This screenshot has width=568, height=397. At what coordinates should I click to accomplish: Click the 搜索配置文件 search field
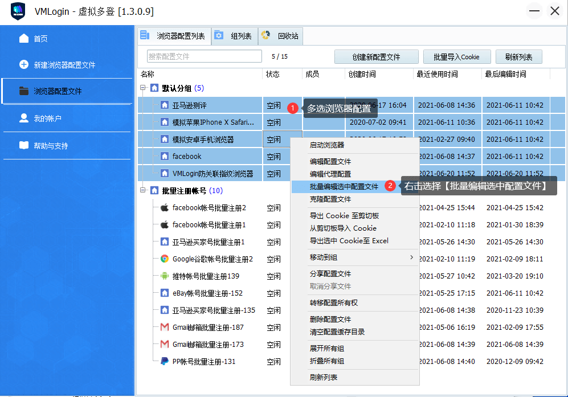click(x=205, y=56)
